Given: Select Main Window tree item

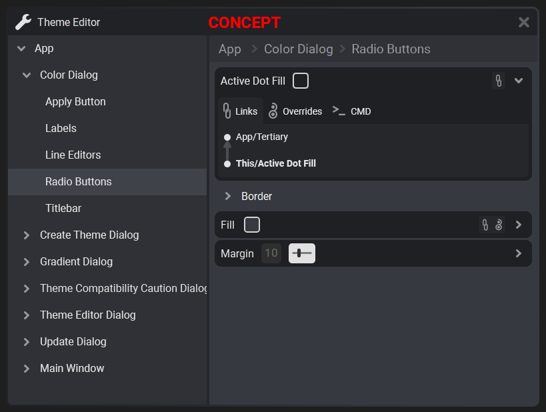Looking at the screenshot, I should [107, 369].
